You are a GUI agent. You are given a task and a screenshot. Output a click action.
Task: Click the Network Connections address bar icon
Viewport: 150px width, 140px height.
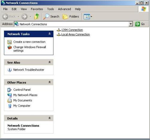[16, 24]
